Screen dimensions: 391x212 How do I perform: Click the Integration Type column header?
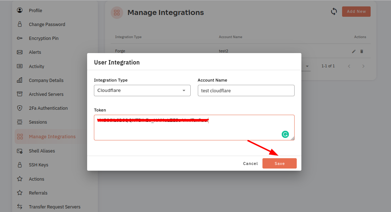point(128,37)
